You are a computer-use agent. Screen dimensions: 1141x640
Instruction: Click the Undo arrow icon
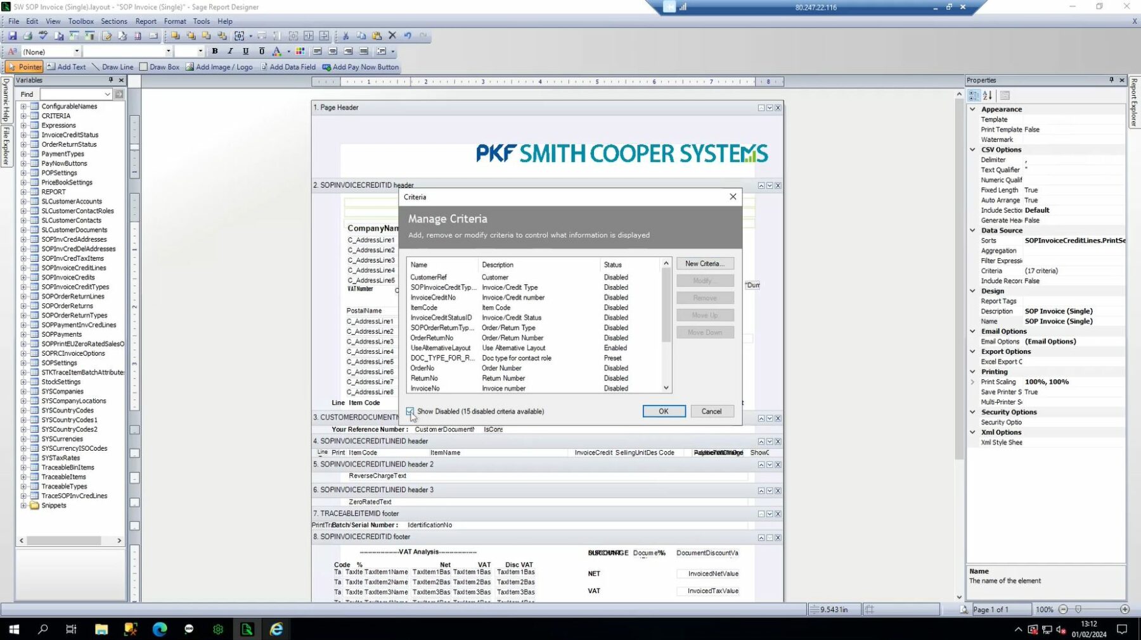click(408, 36)
